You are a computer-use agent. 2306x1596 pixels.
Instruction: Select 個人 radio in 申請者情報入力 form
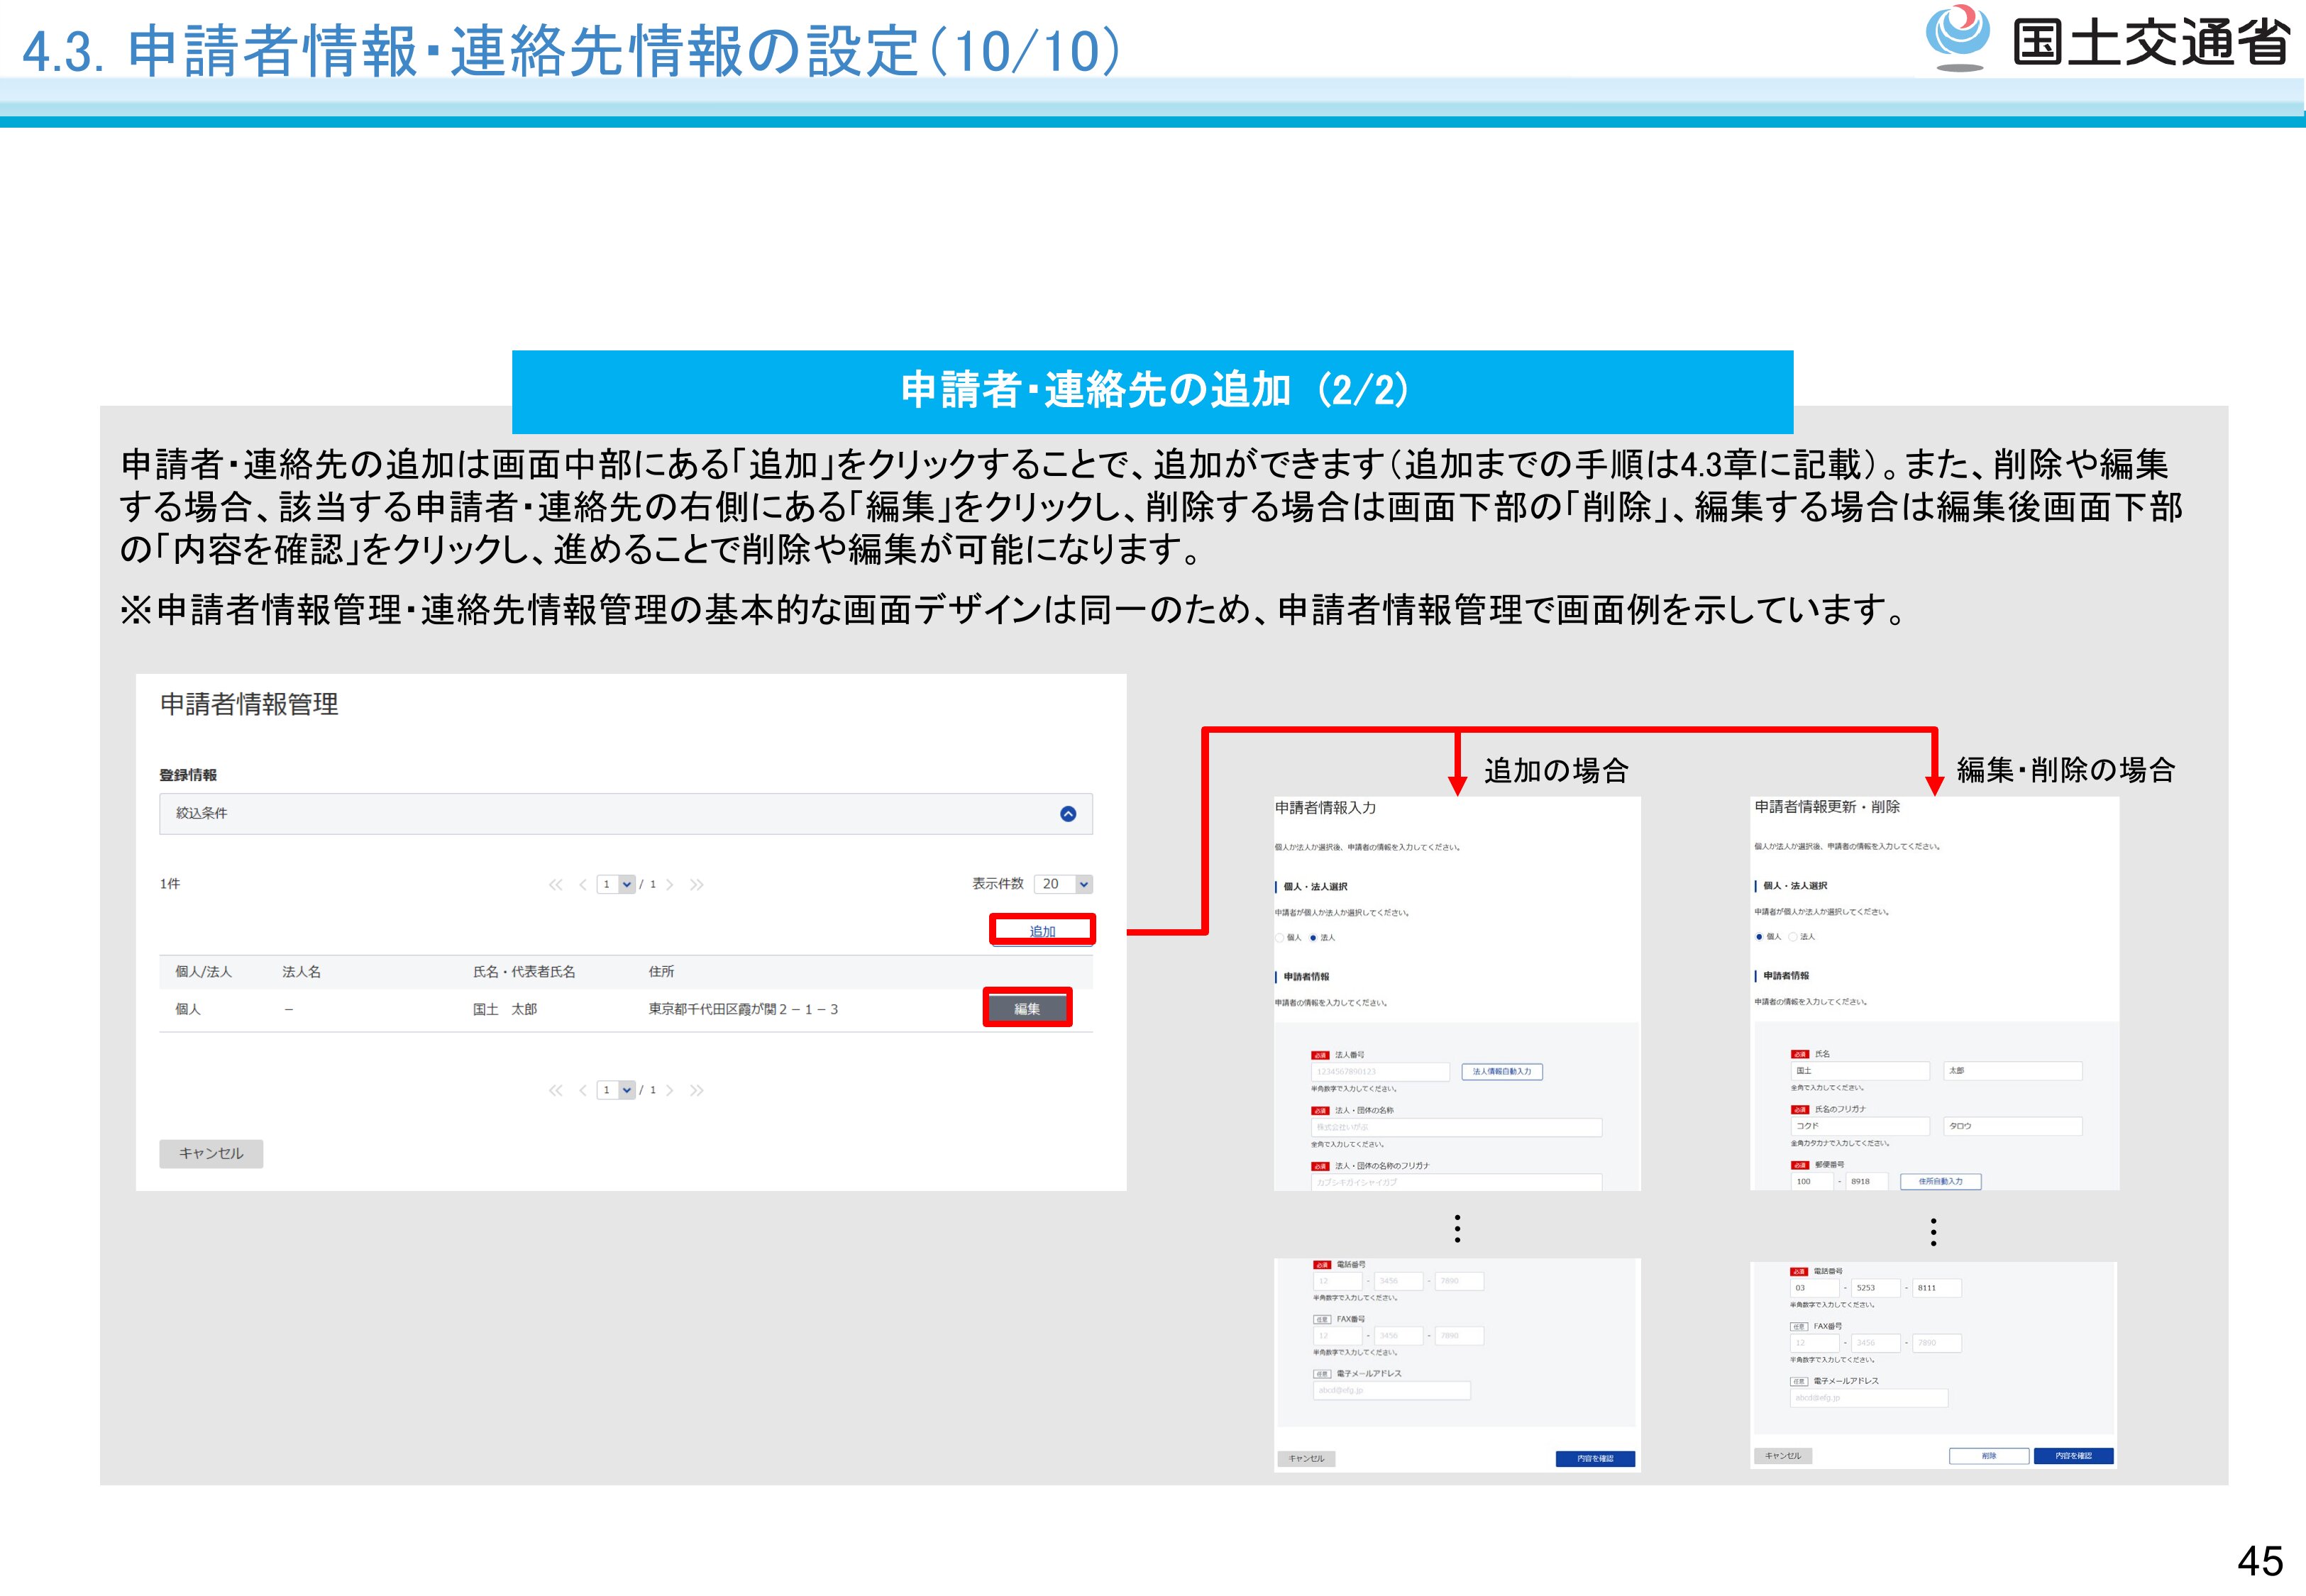point(1280,938)
